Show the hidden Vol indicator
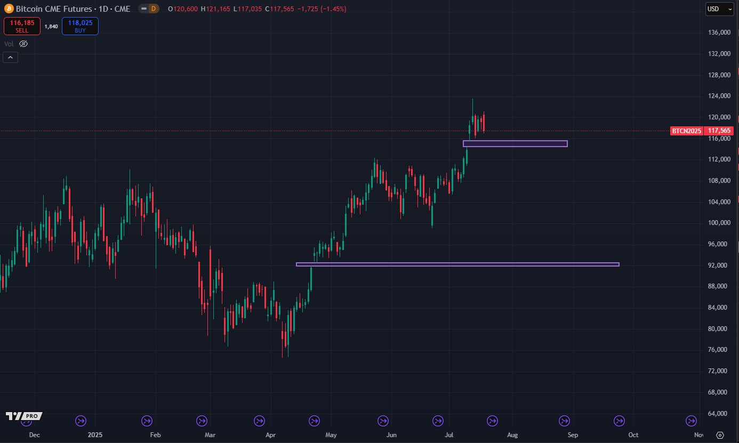Viewport: 739px width, 443px height. pos(23,44)
